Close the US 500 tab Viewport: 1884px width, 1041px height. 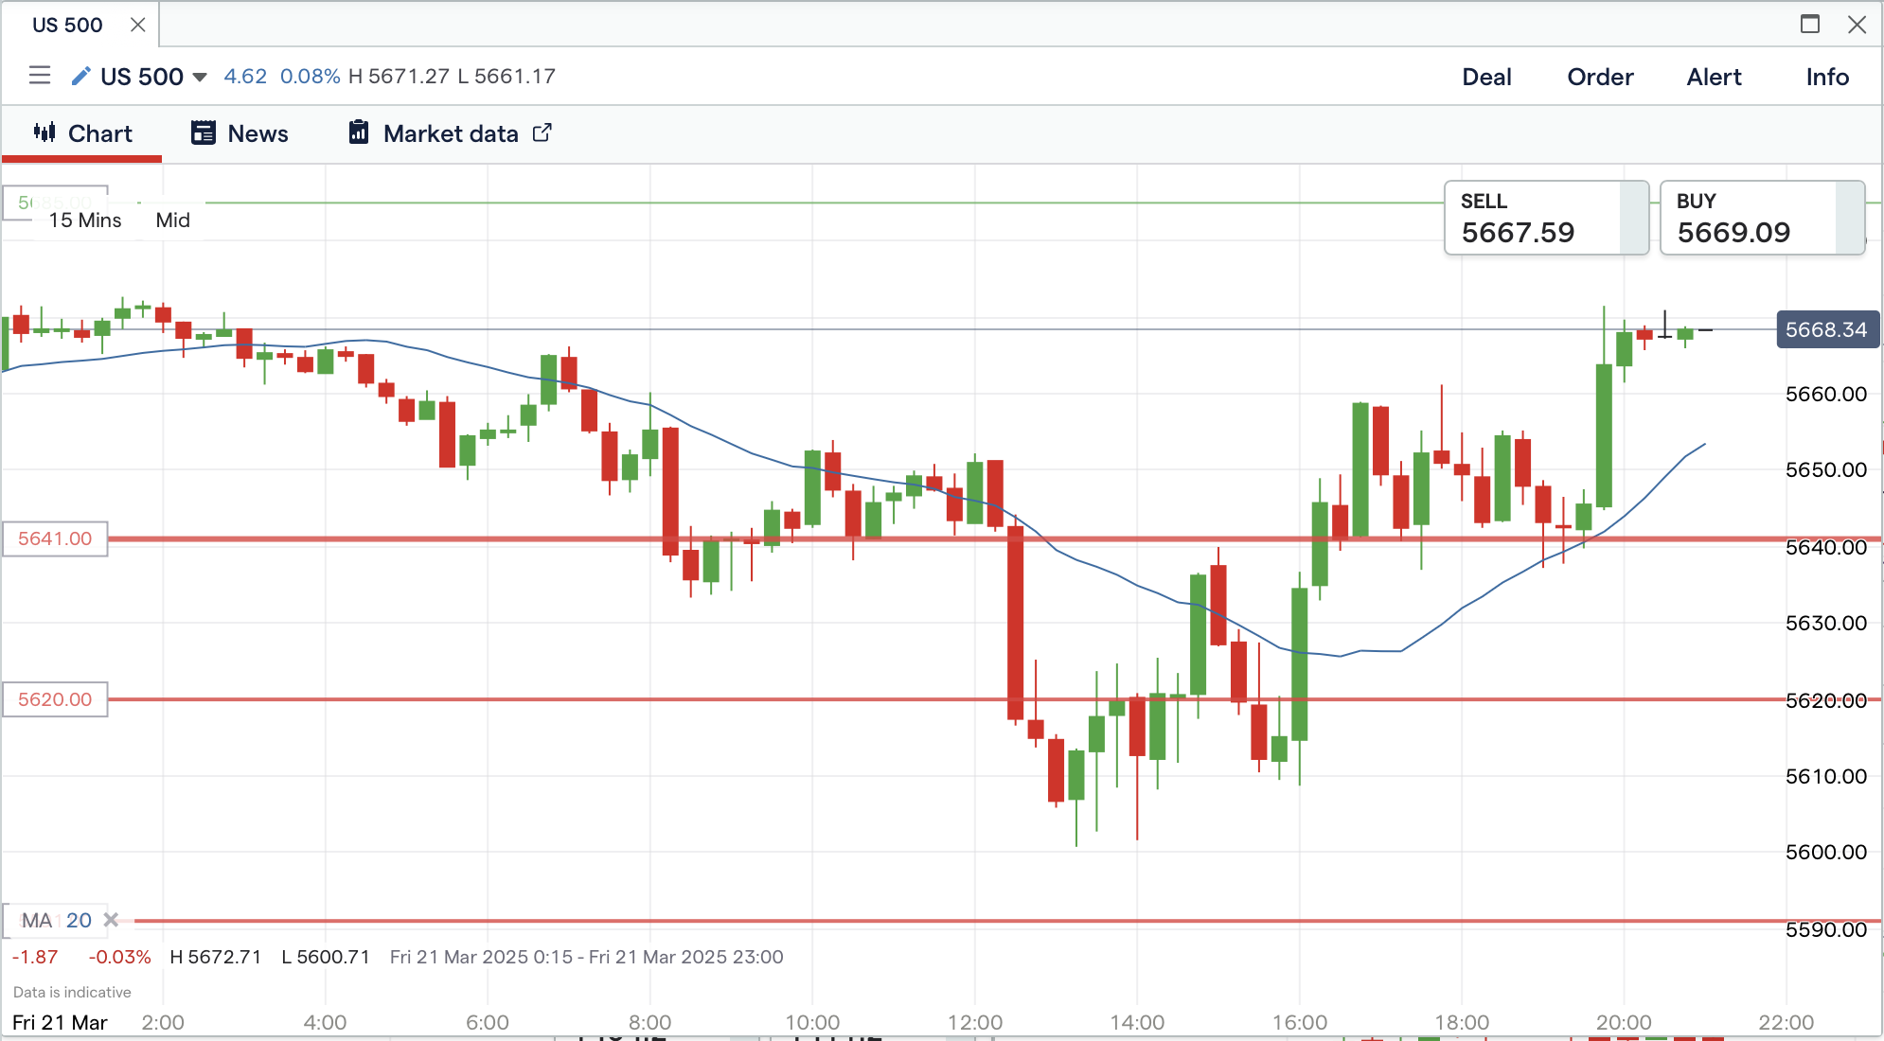138,25
